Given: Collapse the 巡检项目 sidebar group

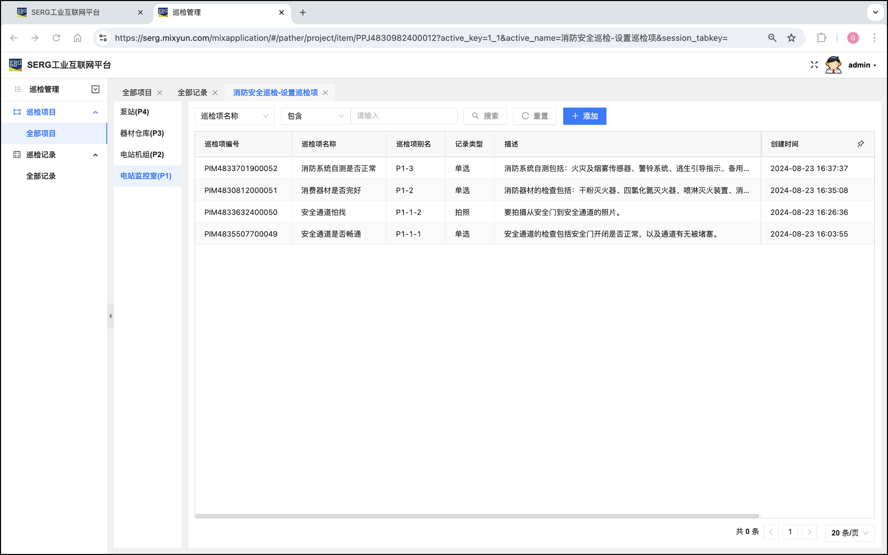Looking at the screenshot, I should point(95,112).
